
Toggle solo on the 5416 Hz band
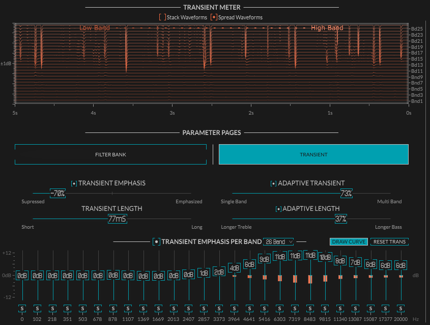265,309
